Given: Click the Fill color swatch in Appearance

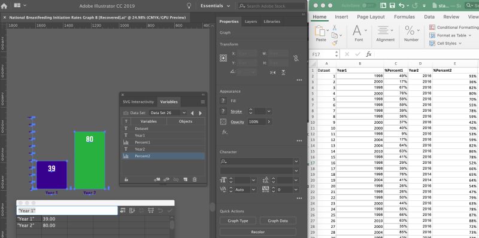Looking at the screenshot, I should click(223, 101).
